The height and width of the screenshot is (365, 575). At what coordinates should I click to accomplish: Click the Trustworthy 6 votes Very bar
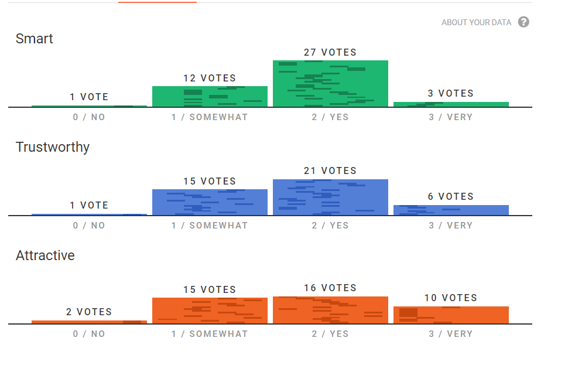[x=451, y=210]
